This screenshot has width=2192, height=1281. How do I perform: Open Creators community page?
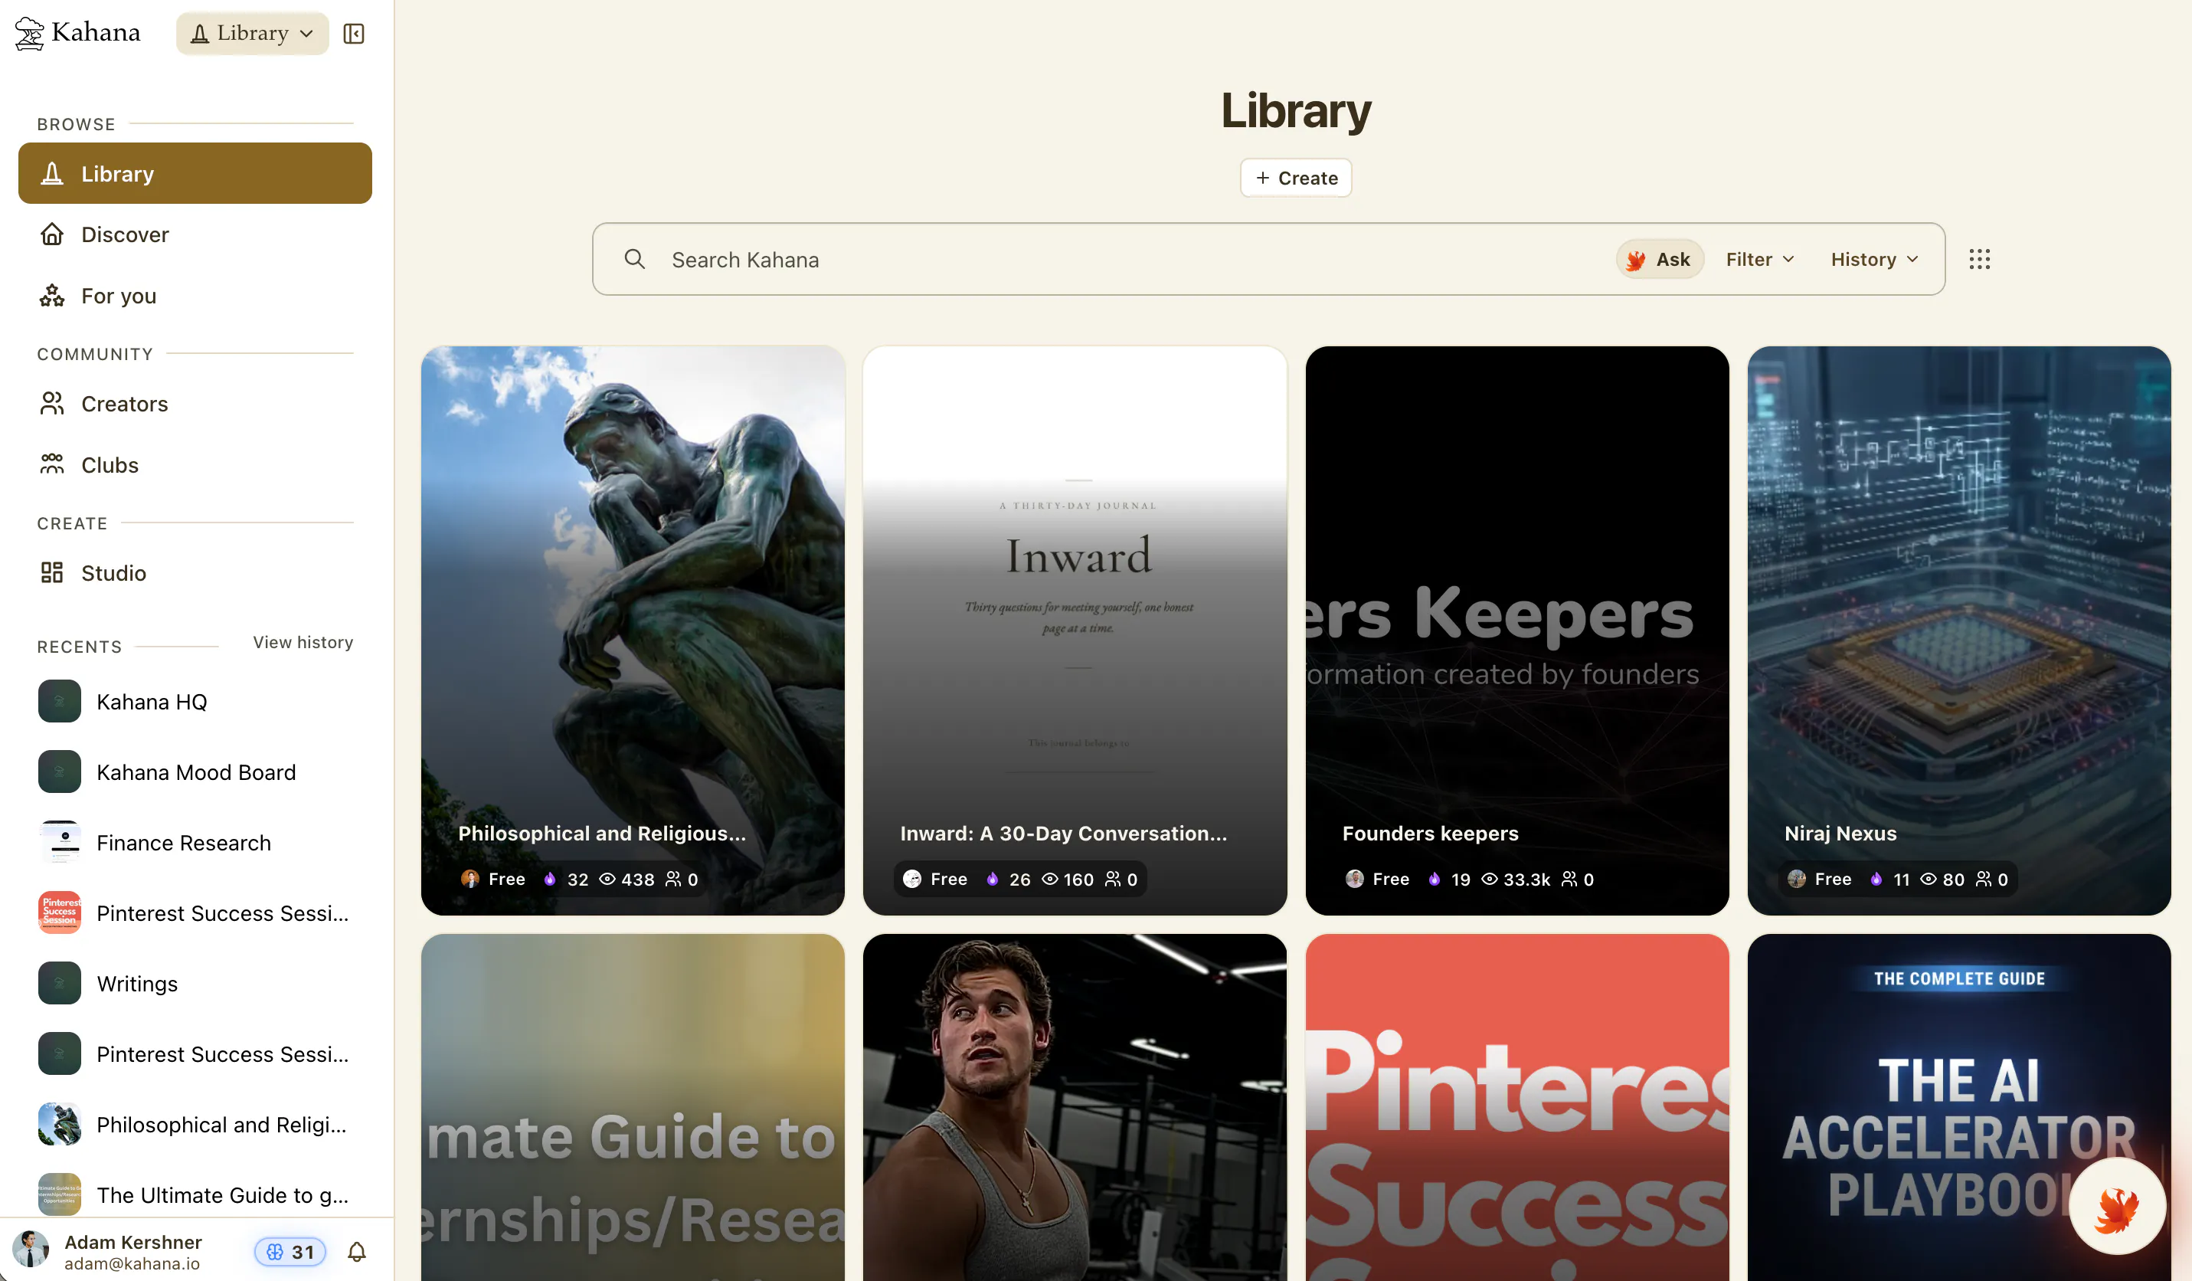tap(195, 404)
